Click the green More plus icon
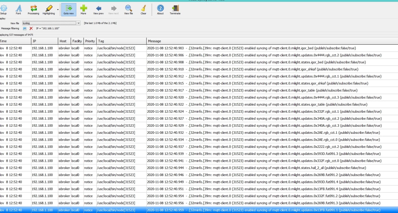Image resolution: width=398 pixels, height=213 pixels. (x=83, y=10)
